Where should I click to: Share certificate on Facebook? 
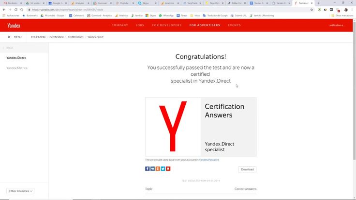coord(147,169)
